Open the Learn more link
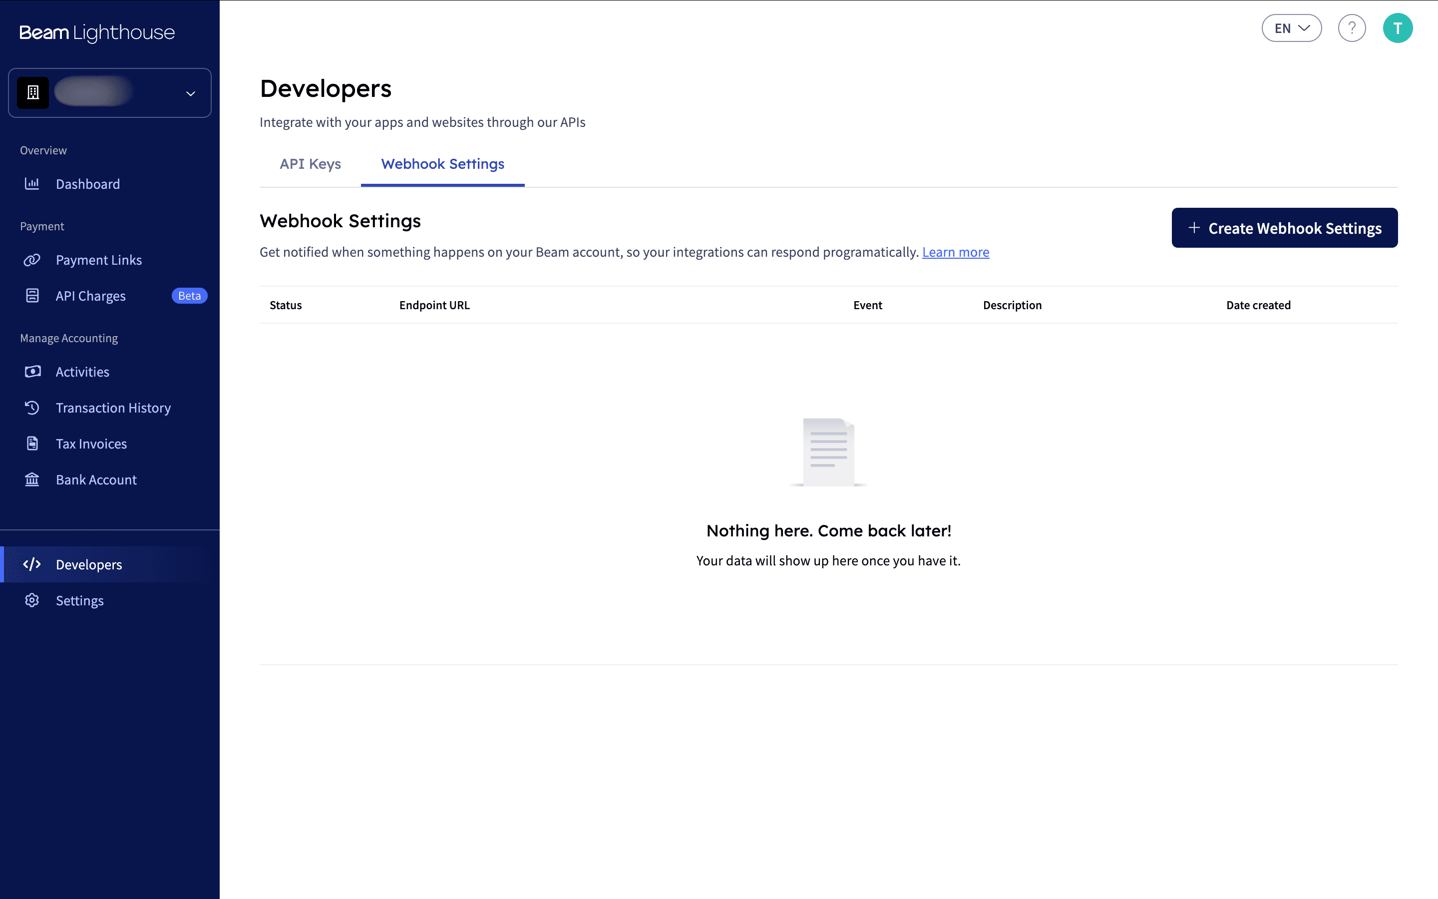The image size is (1438, 899). click(x=956, y=252)
